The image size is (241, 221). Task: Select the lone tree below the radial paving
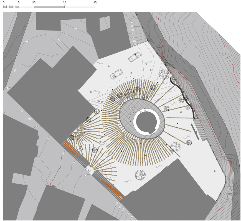coord(140,175)
